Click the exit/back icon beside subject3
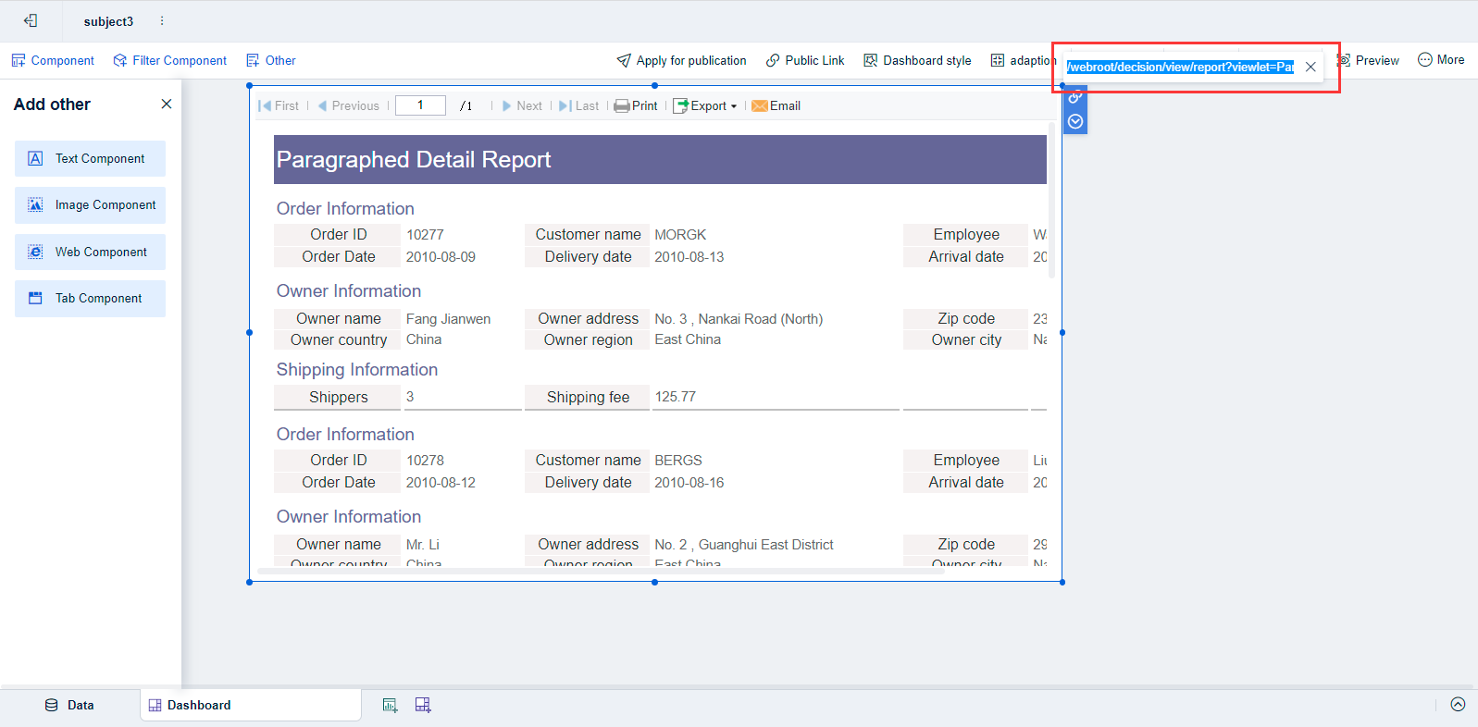 pos(31,20)
